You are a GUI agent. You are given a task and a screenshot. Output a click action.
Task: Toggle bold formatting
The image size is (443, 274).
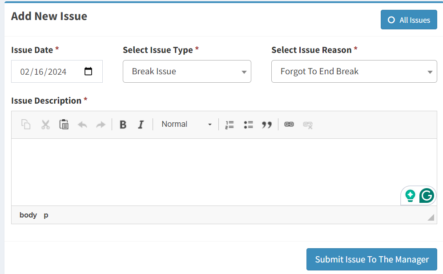click(x=123, y=125)
